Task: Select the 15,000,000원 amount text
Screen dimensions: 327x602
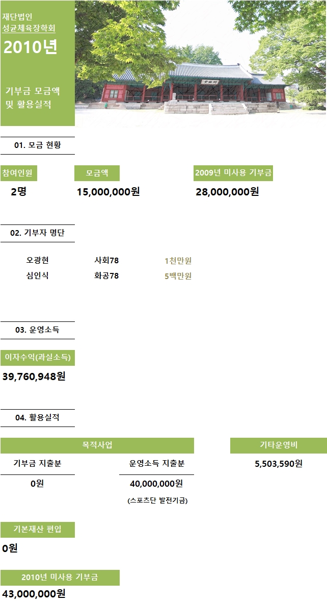Action: (108, 192)
